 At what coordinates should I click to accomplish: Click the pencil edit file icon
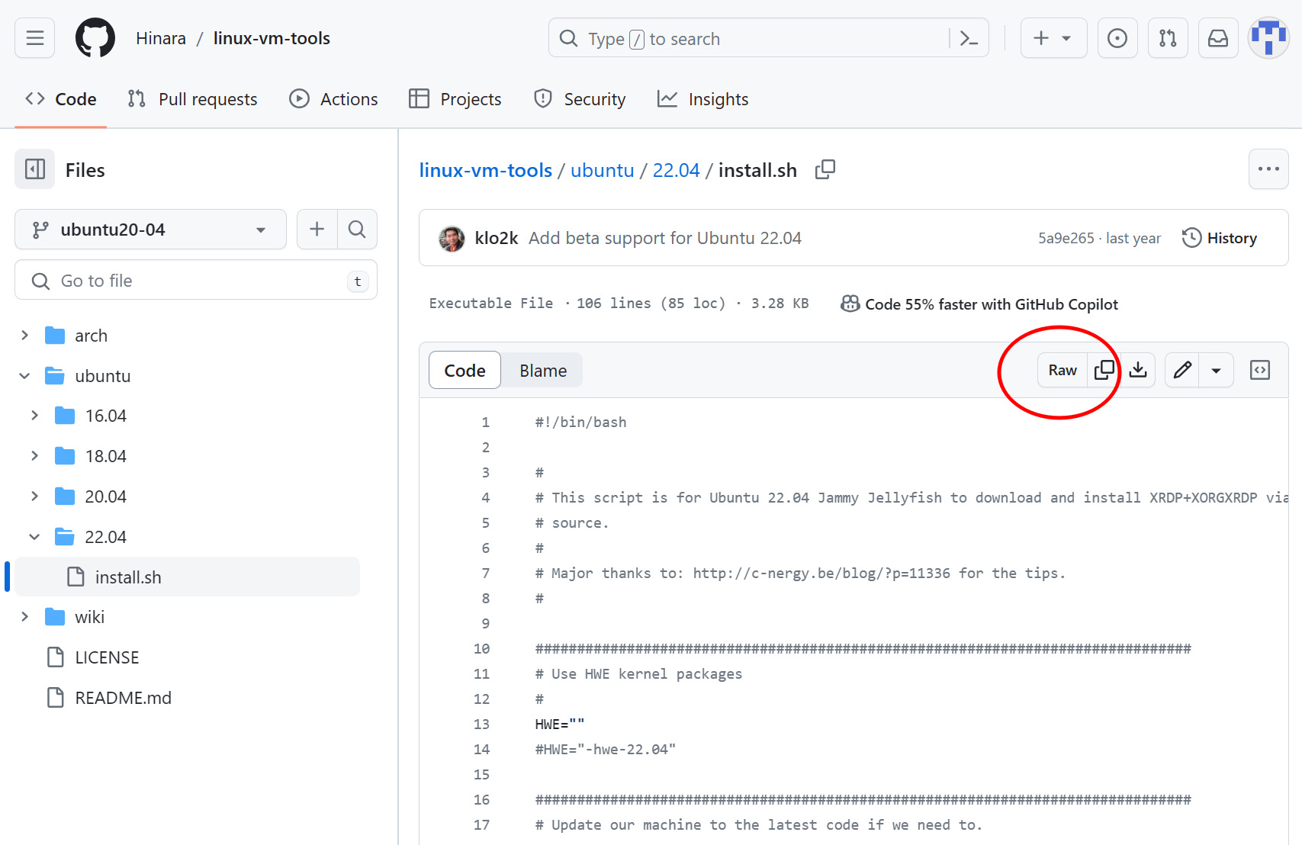tap(1182, 371)
